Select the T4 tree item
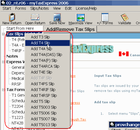The width and height of the screenshot is (140, 130). pos(18,40)
